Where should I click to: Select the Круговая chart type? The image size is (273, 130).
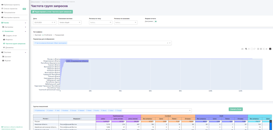pyautogui.click(x=34, y=35)
